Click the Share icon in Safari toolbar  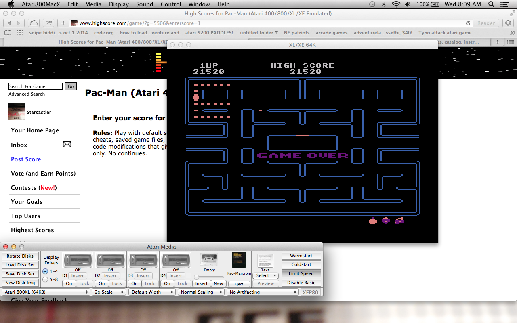[48, 23]
